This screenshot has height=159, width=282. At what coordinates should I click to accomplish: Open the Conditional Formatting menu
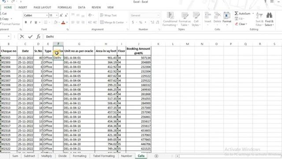[170, 19]
